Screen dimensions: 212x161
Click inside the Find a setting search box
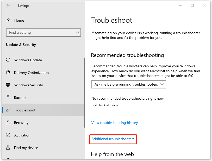(x=39, y=33)
